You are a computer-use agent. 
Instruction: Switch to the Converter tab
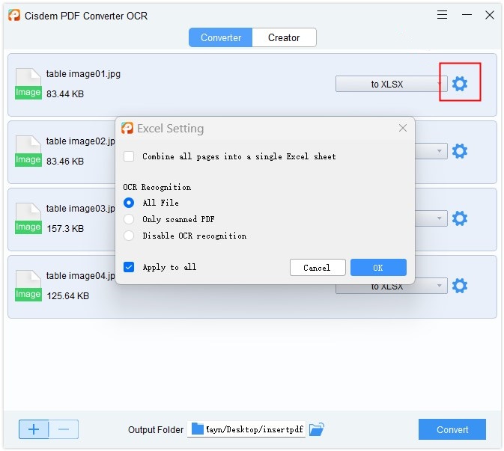click(221, 37)
